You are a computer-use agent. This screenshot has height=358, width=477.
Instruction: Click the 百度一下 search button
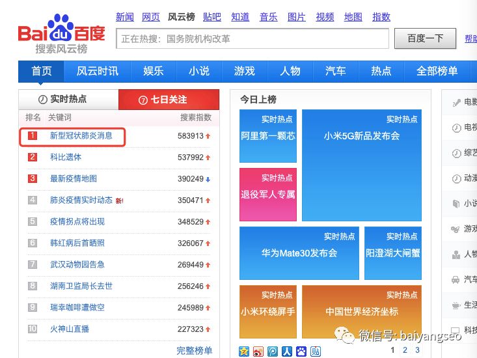pyautogui.click(x=426, y=38)
